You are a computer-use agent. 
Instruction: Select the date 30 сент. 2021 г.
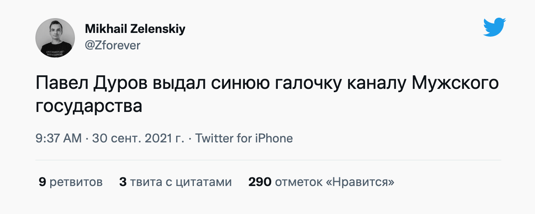(x=138, y=138)
